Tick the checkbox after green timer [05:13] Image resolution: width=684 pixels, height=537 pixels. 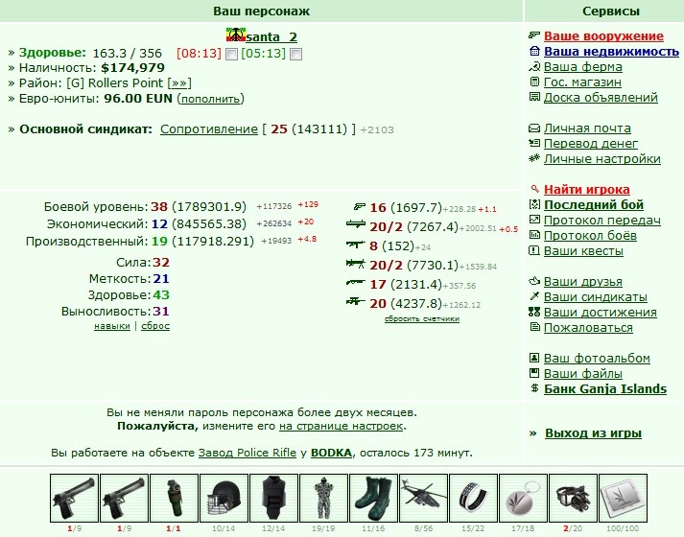296,54
